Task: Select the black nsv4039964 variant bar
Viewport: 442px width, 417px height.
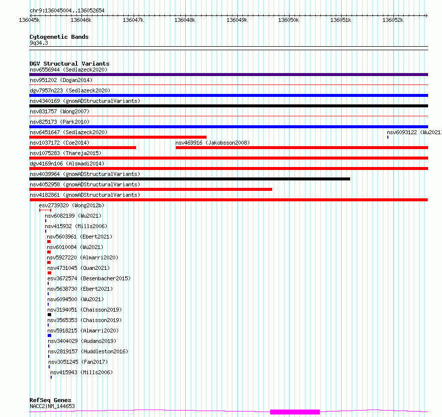Action: tap(190, 179)
